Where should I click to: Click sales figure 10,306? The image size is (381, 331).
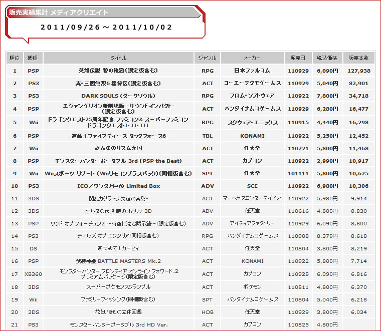358,186
